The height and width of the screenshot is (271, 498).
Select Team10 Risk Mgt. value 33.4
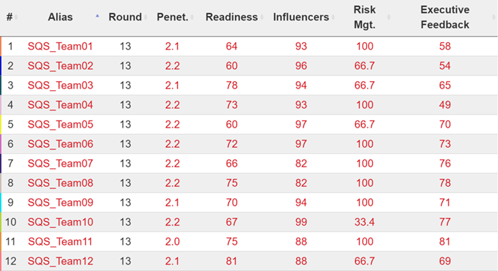pyautogui.click(x=365, y=222)
